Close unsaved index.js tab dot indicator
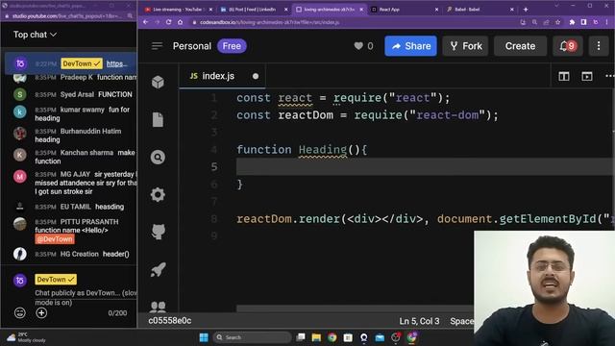The height and width of the screenshot is (346, 615). [256, 76]
